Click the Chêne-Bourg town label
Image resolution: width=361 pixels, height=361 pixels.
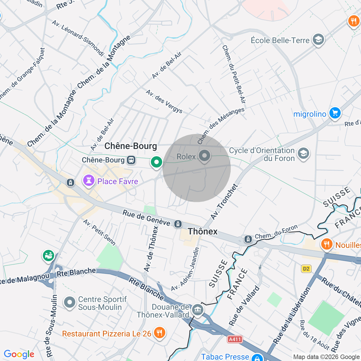click(x=131, y=146)
